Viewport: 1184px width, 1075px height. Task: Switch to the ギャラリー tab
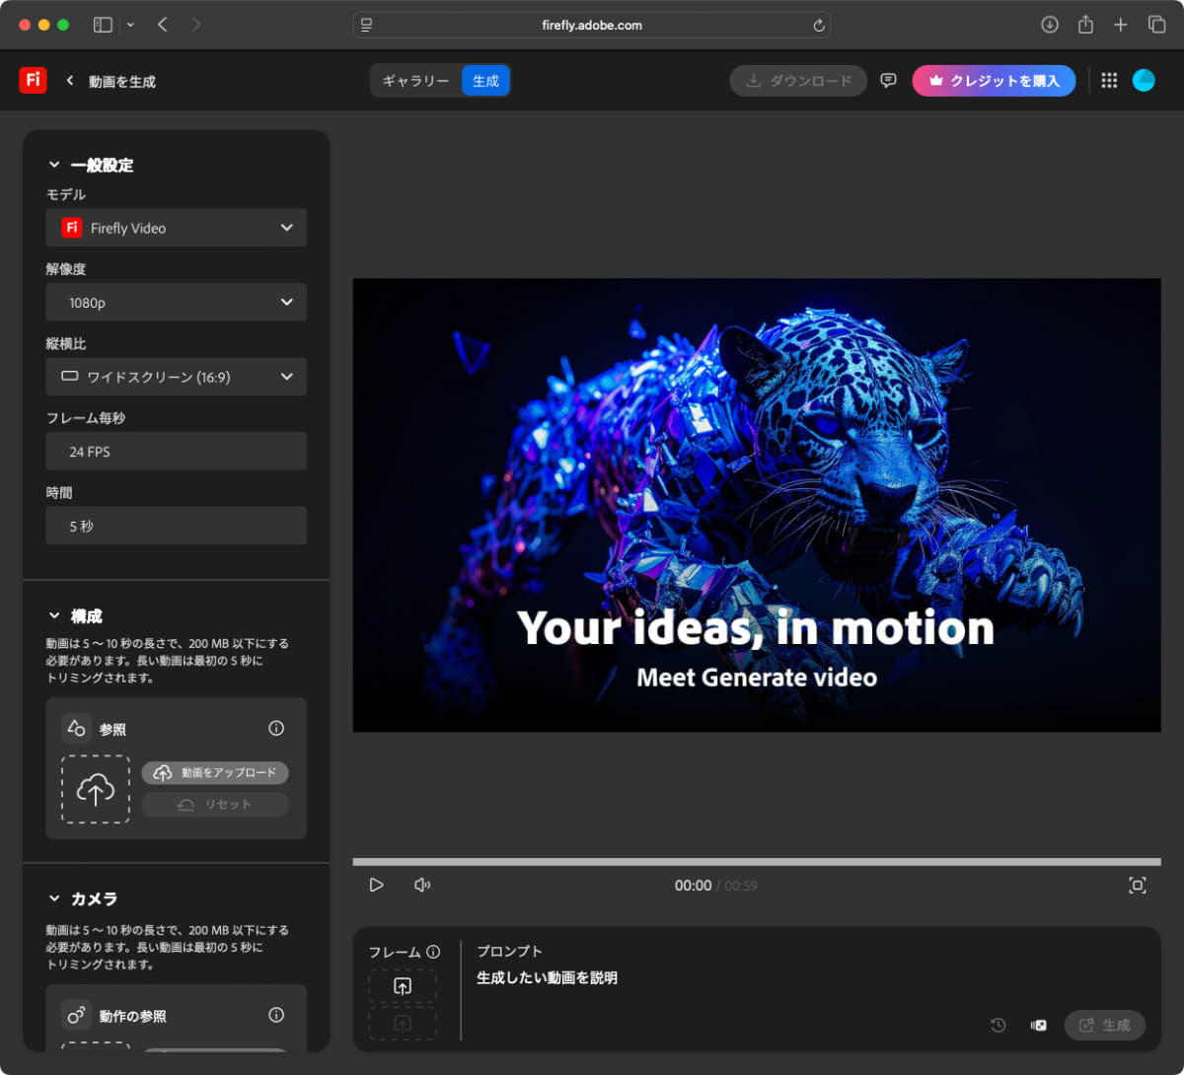(415, 81)
